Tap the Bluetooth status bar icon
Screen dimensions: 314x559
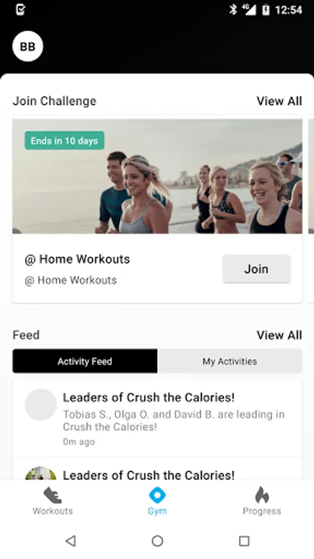233,9
